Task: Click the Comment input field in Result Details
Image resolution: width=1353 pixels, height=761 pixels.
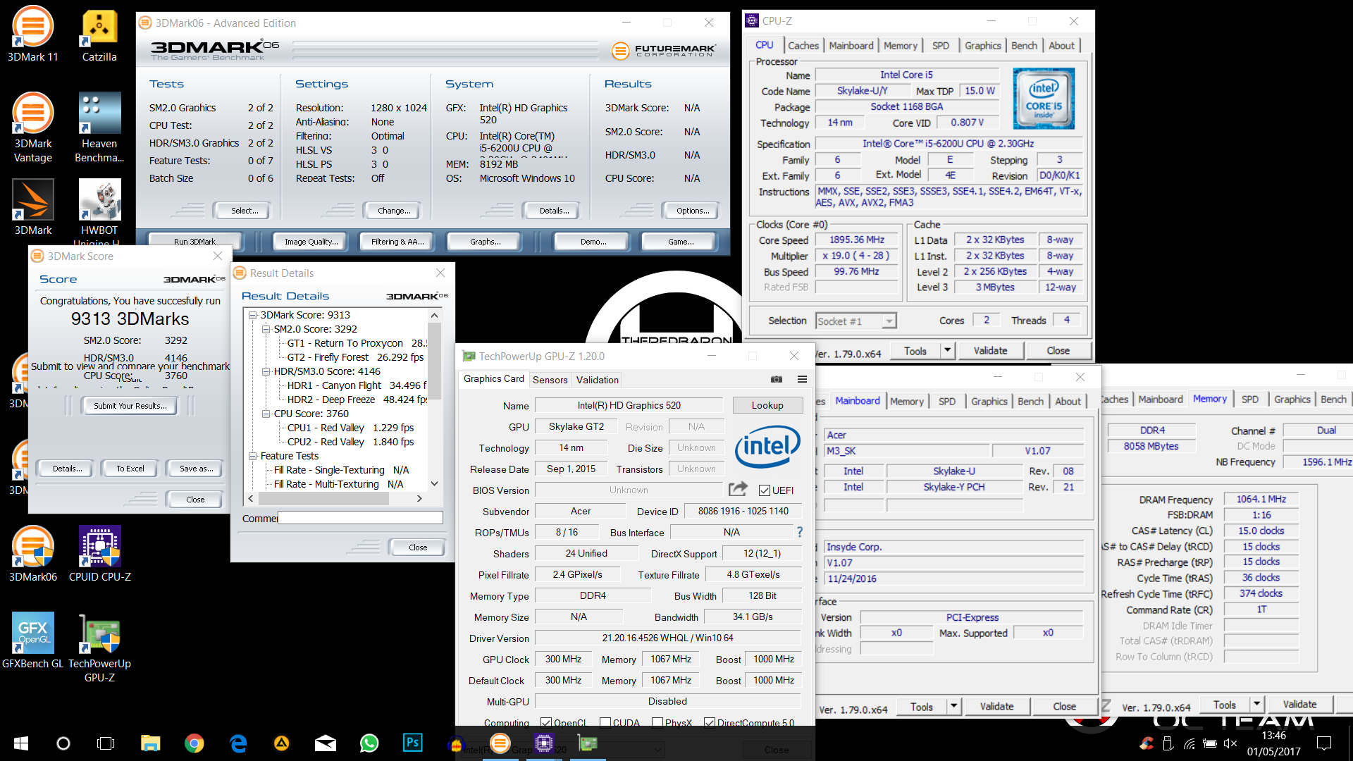Action: tap(360, 518)
